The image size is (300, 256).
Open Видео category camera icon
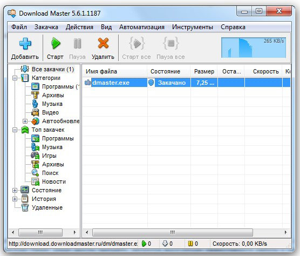point(35,112)
